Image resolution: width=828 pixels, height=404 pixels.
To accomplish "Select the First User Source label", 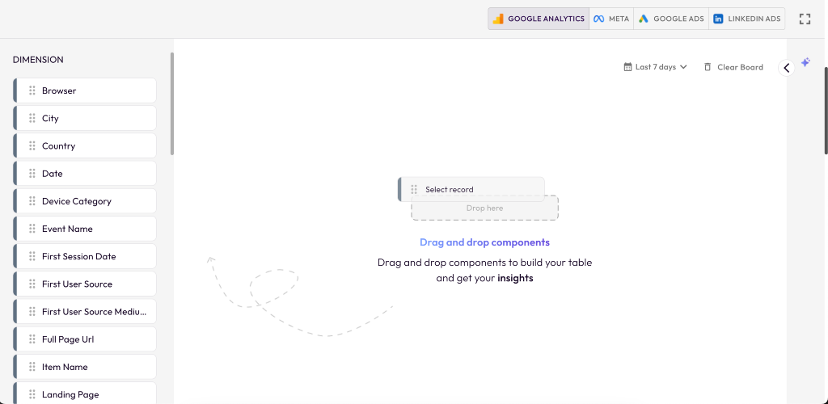I will coord(77,284).
